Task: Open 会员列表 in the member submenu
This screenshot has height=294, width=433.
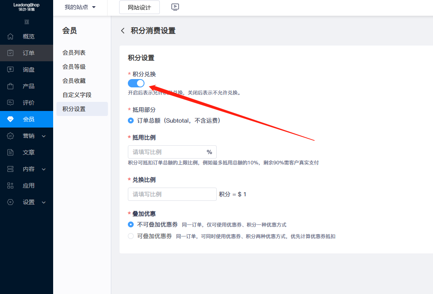Action: 74,53
